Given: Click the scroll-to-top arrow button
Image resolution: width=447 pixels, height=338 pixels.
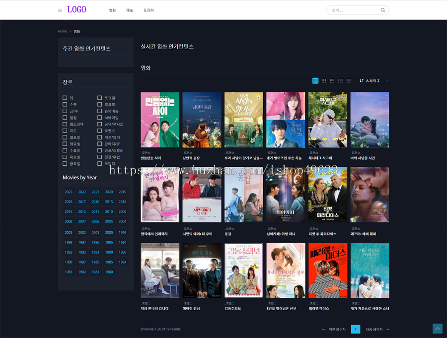Looking at the screenshot, I should pyautogui.click(x=437, y=328).
